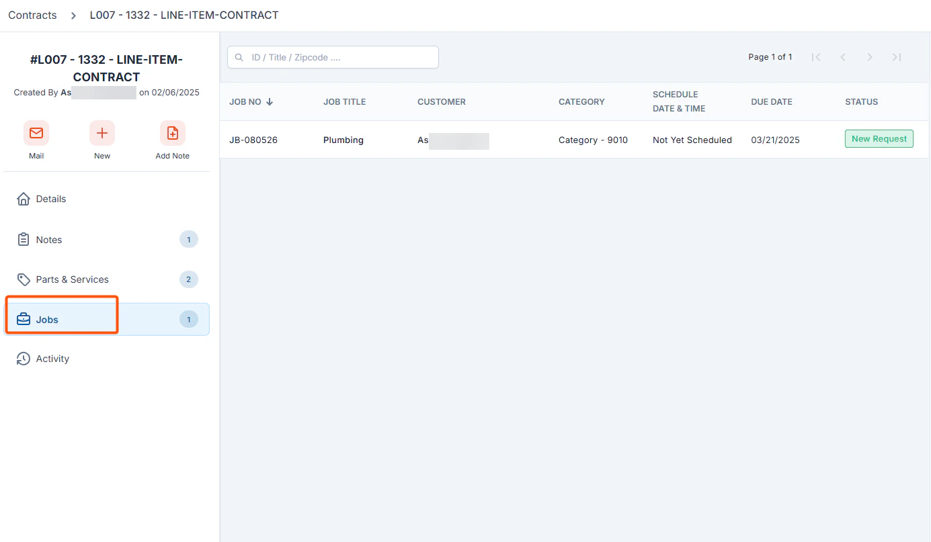931x542 pixels.
Task: Click the New plus icon
Action: click(102, 133)
